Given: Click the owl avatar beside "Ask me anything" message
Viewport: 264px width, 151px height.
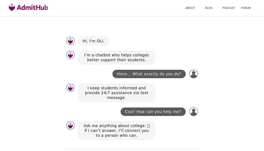Looking at the screenshot, I should pos(70,126).
